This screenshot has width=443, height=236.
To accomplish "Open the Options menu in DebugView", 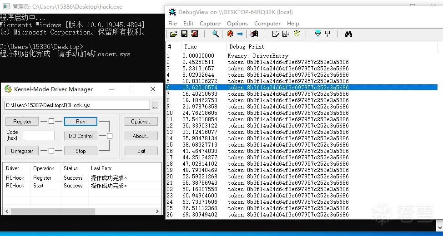I will pos(237,24).
